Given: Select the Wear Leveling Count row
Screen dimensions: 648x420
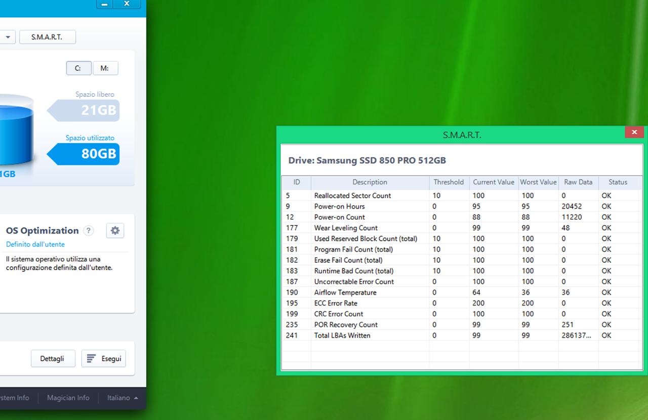Looking at the screenshot, I should coord(346,228).
